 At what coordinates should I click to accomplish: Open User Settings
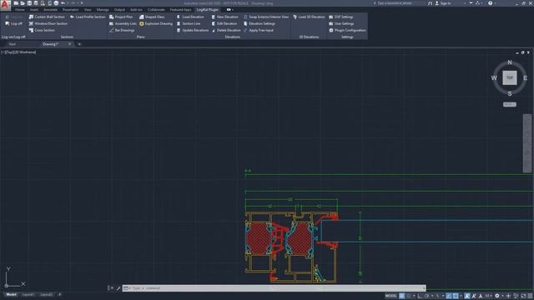pyautogui.click(x=341, y=23)
